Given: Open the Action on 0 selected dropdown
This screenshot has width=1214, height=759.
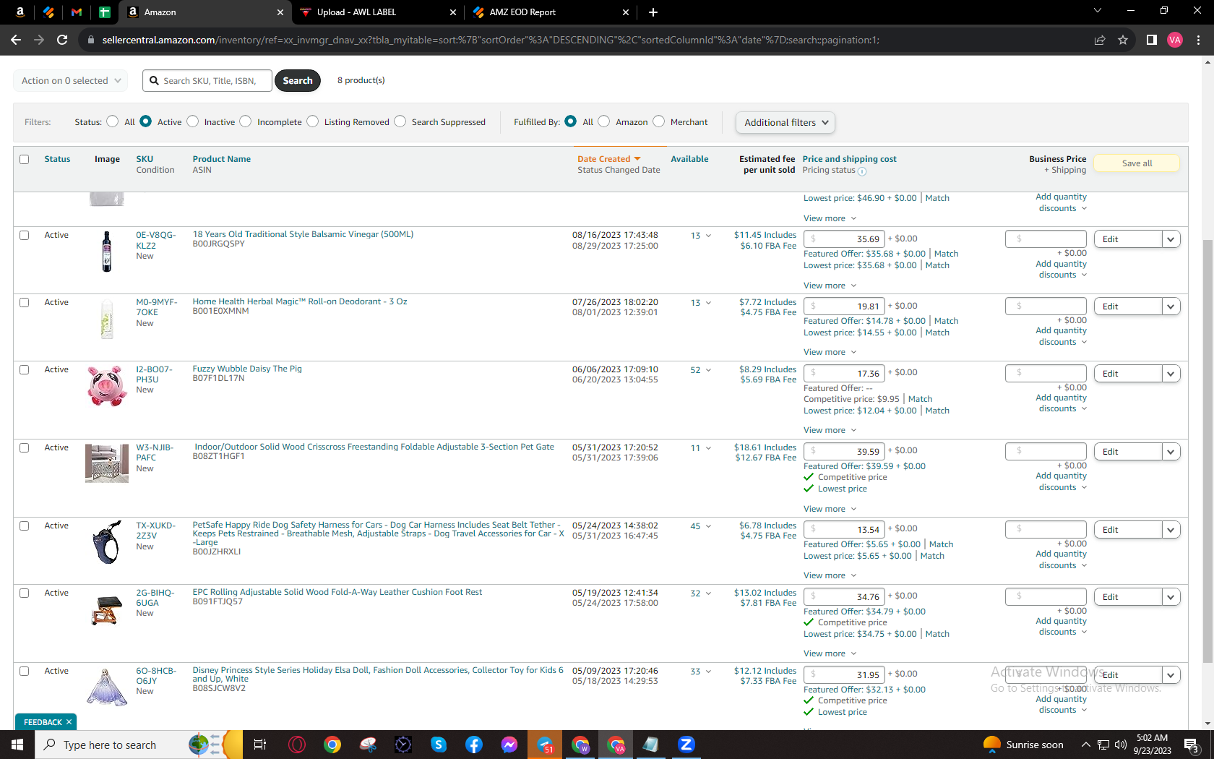Looking at the screenshot, I should tap(71, 81).
